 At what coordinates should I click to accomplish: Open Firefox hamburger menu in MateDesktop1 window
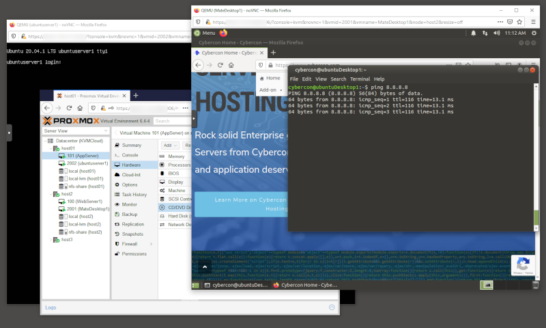click(x=533, y=22)
